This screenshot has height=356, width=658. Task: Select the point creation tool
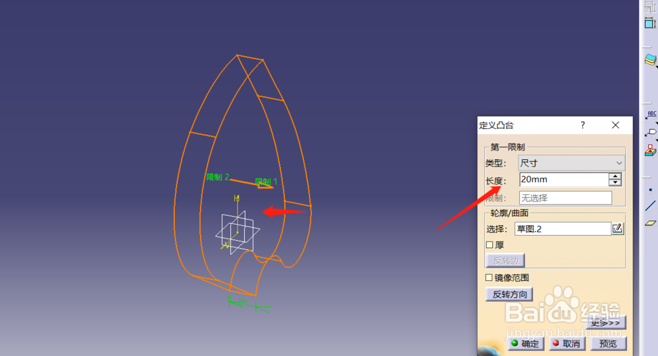[651, 190]
